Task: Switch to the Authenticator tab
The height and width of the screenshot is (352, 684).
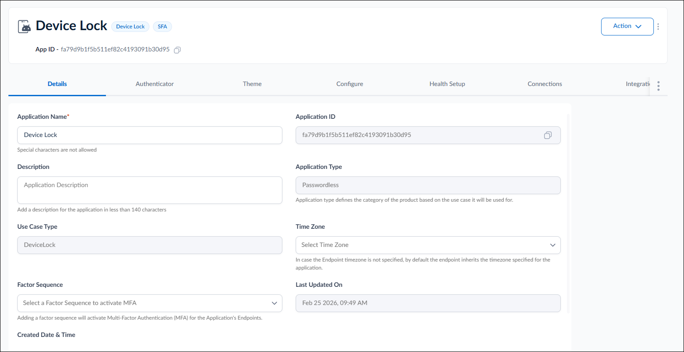Action: coord(155,84)
